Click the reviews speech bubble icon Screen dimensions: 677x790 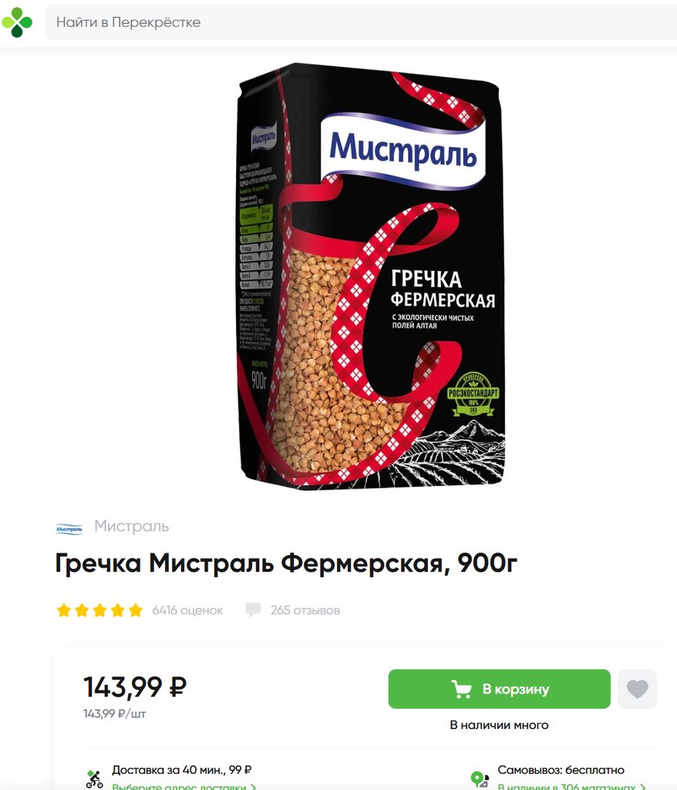point(253,609)
